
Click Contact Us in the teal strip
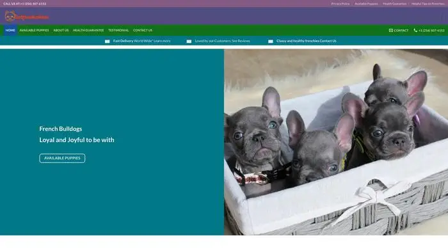(328, 41)
